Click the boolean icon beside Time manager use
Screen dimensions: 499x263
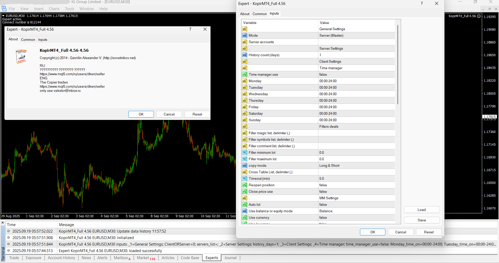point(244,75)
